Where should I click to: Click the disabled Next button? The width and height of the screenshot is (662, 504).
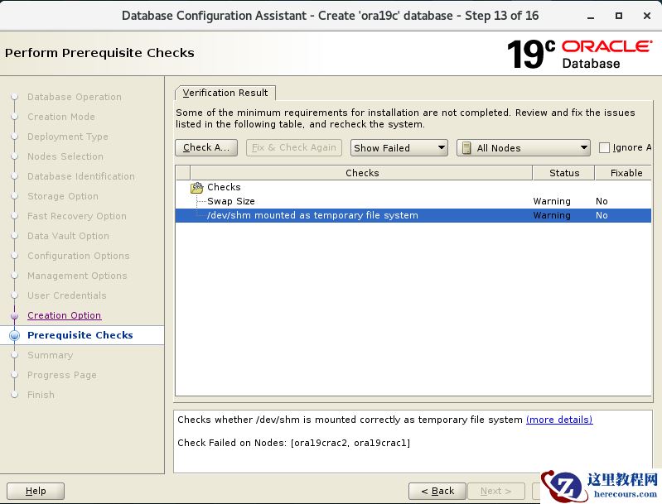(x=496, y=491)
